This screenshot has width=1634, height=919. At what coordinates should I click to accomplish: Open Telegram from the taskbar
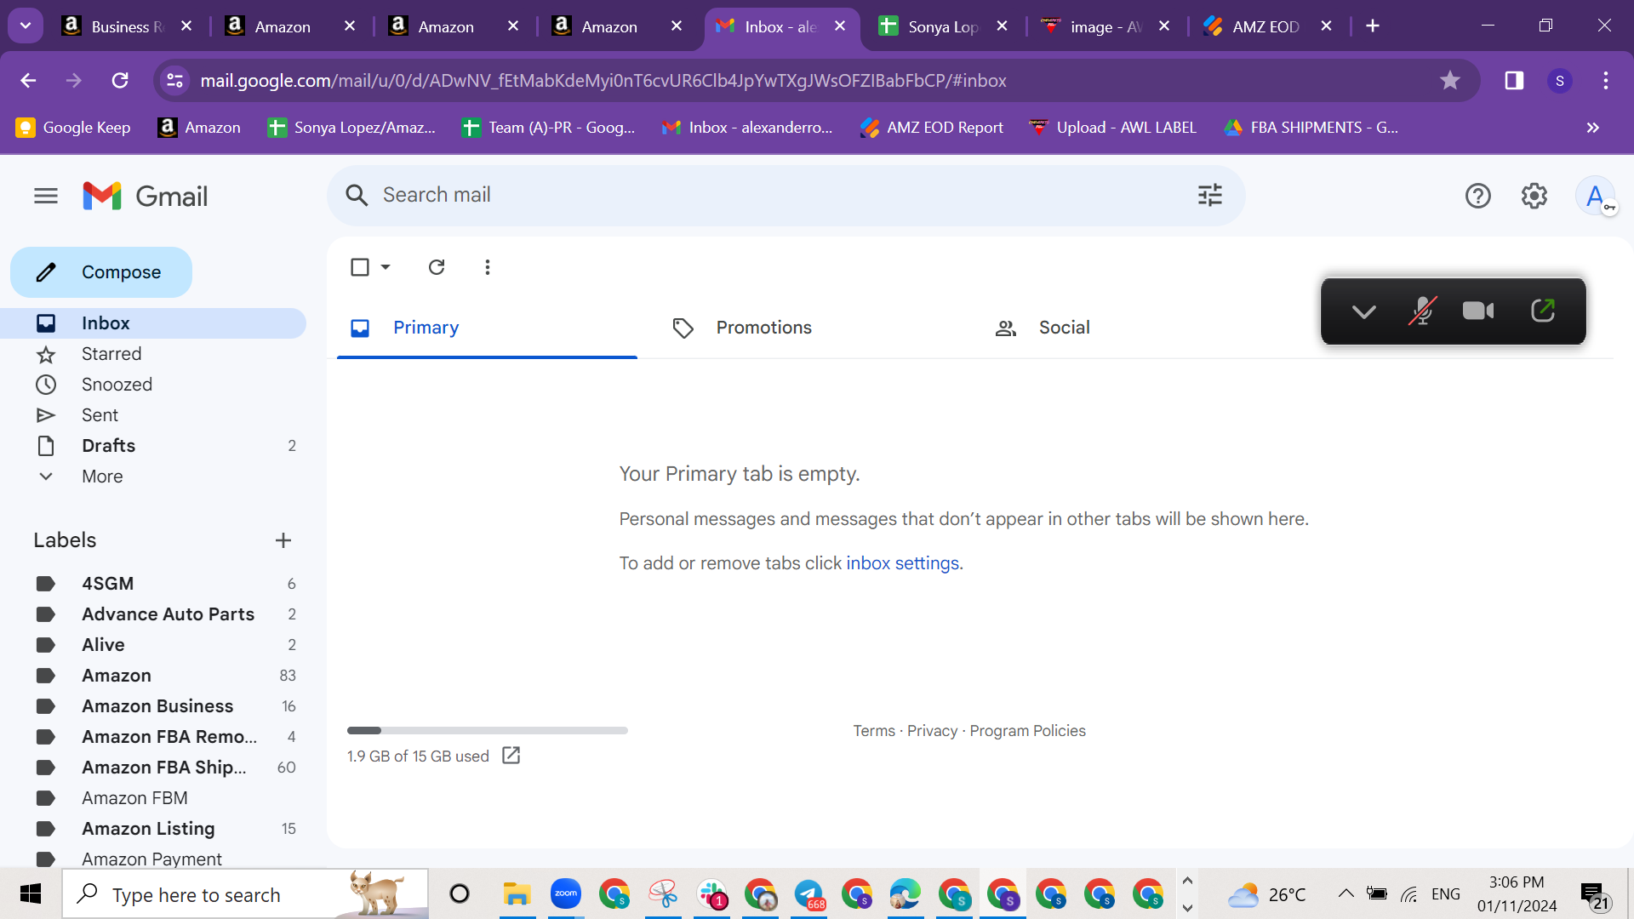(808, 894)
